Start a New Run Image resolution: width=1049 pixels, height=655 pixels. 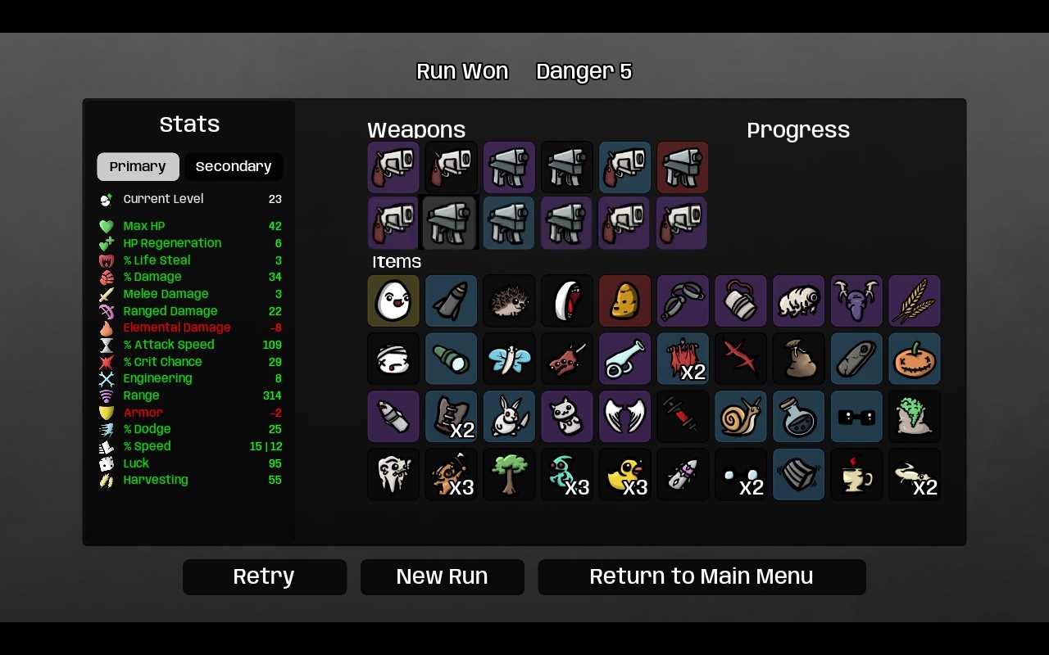443,576
